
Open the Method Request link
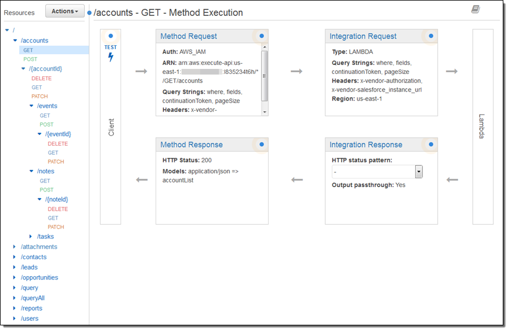point(188,36)
